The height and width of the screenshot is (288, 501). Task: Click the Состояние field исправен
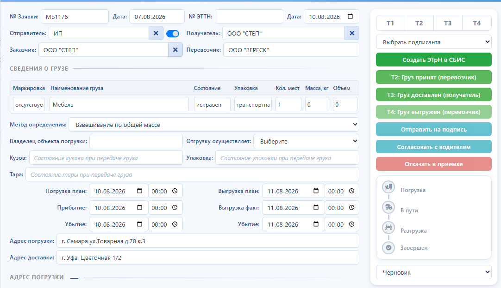coord(212,104)
